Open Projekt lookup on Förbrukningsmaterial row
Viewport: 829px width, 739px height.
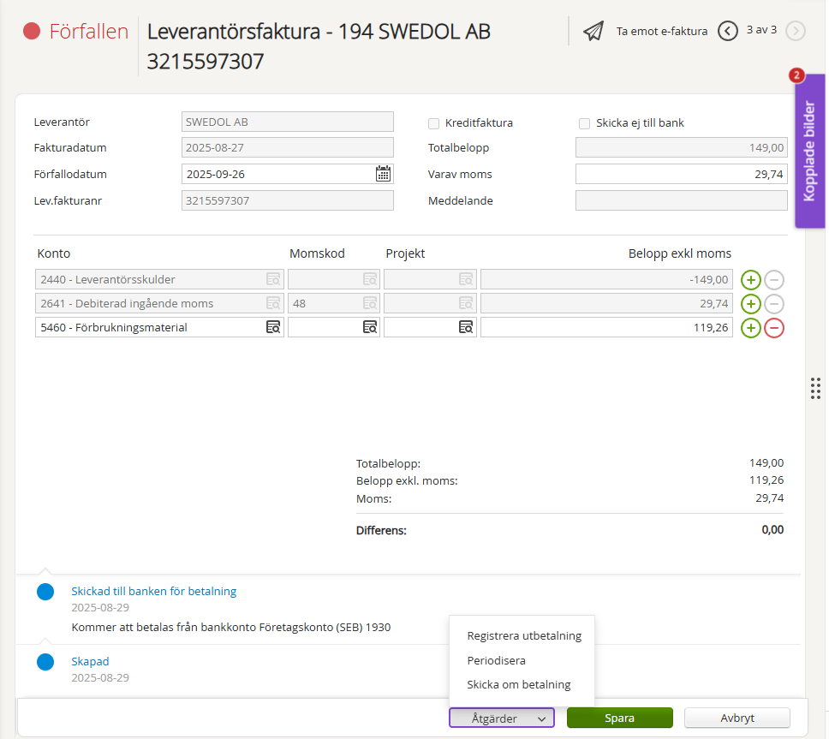[465, 327]
